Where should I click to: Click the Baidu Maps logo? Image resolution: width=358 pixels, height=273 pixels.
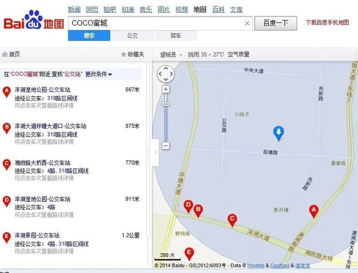click(x=34, y=20)
